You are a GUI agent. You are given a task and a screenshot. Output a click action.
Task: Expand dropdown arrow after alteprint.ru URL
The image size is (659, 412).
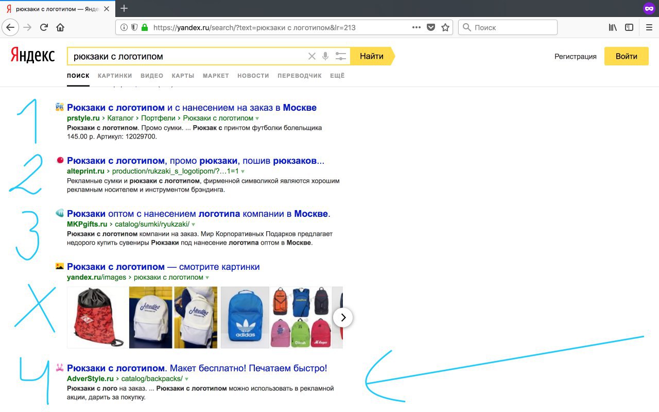(x=243, y=171)
